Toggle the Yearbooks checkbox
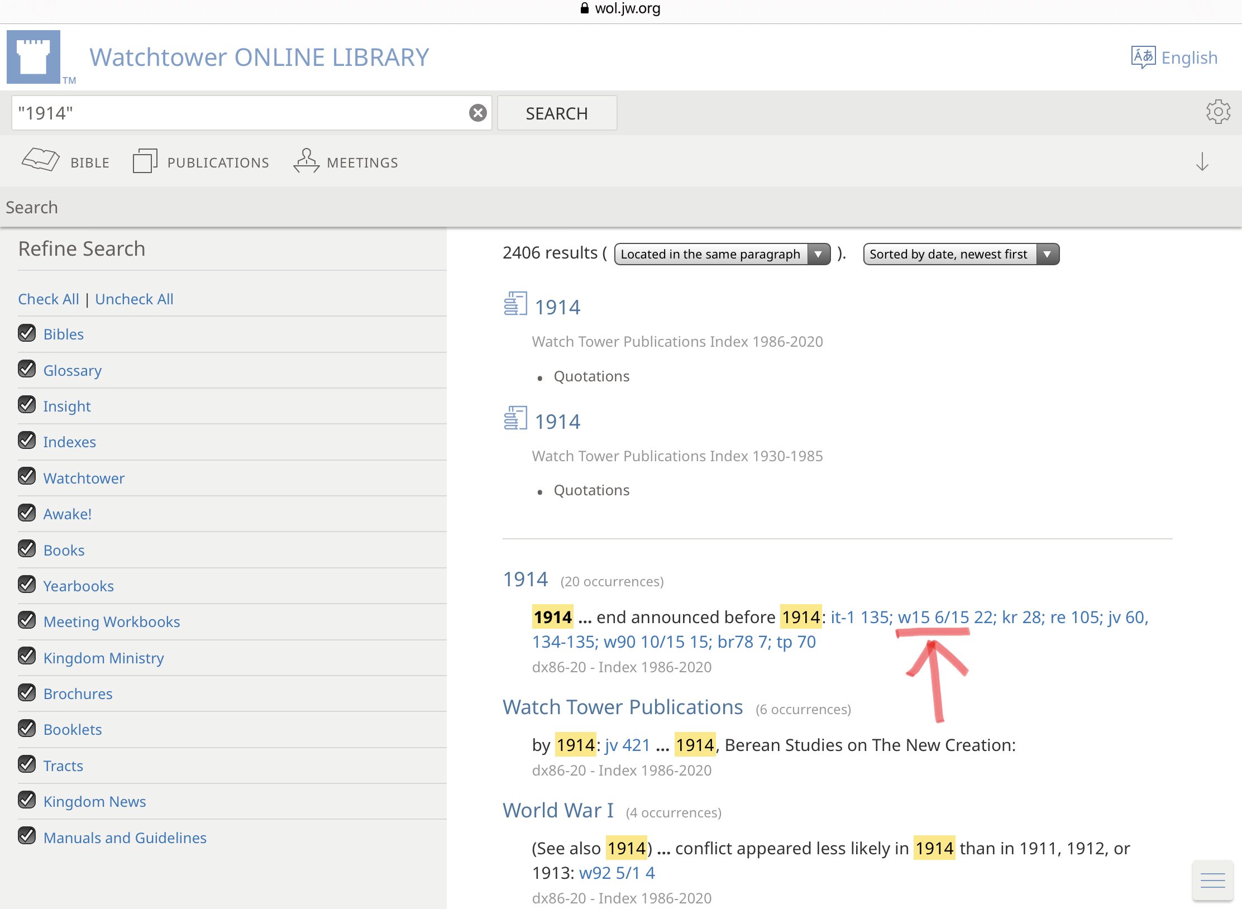Screen dimensions: 1242x909 click(x=27, y=585)
